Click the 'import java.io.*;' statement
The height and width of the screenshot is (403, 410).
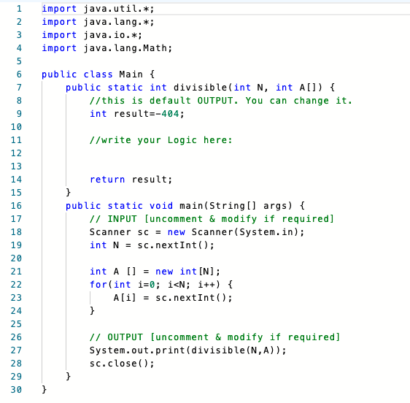pos(92,35)
